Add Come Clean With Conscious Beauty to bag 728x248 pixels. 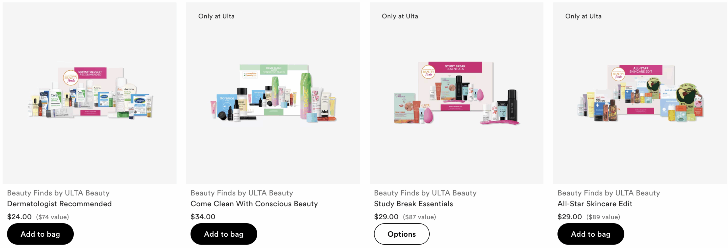point(224,234)
